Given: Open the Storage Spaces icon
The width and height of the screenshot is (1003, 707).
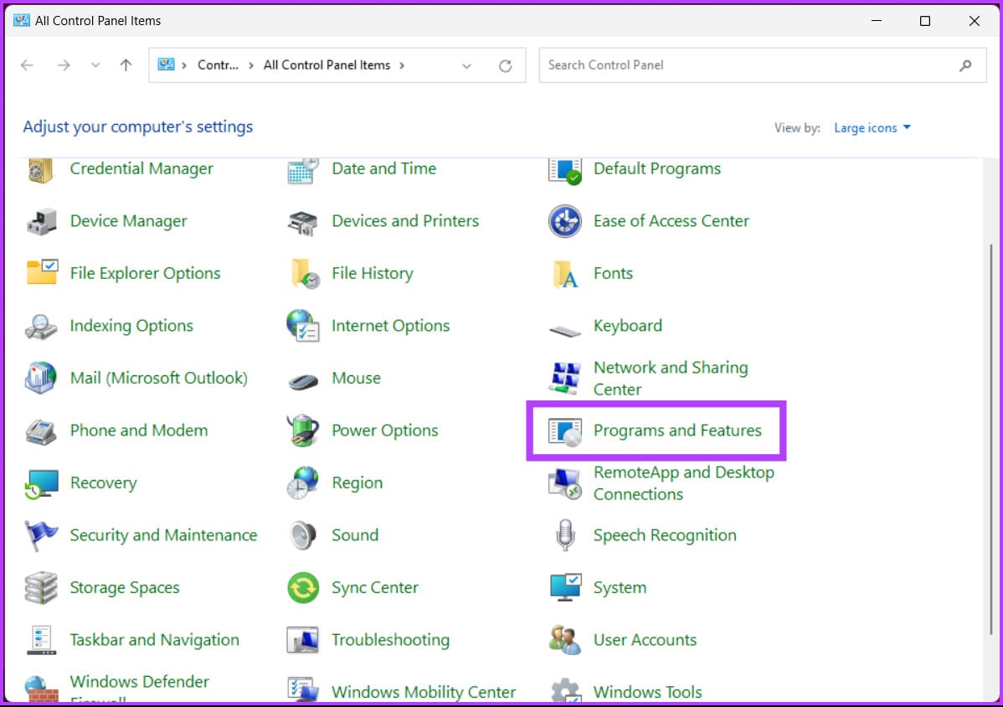Looking at the screenshot, I should pos(41,588).
